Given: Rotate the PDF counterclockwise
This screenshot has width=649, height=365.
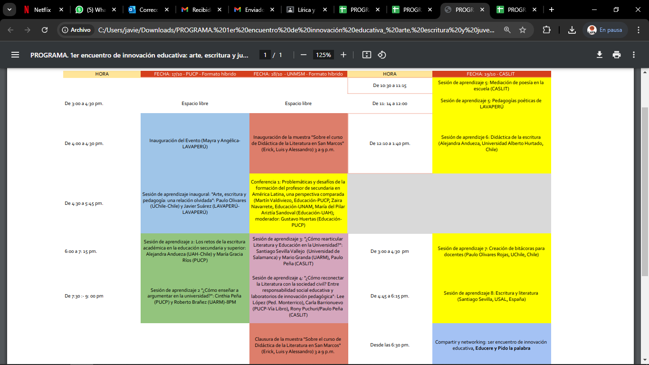Looking at the screenshot, I should coord(382,55).
